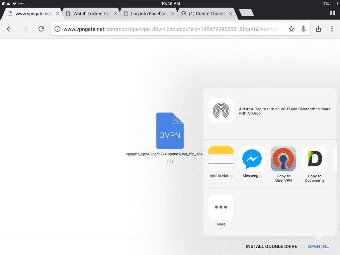The image size is (340, 255).
Task: Tap the battery percentage indicator
Action: (x=326, y=3)
